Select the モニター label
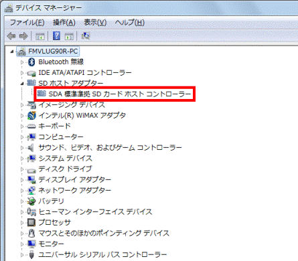Viewport: 298px width, 261px height. [51, 244]
